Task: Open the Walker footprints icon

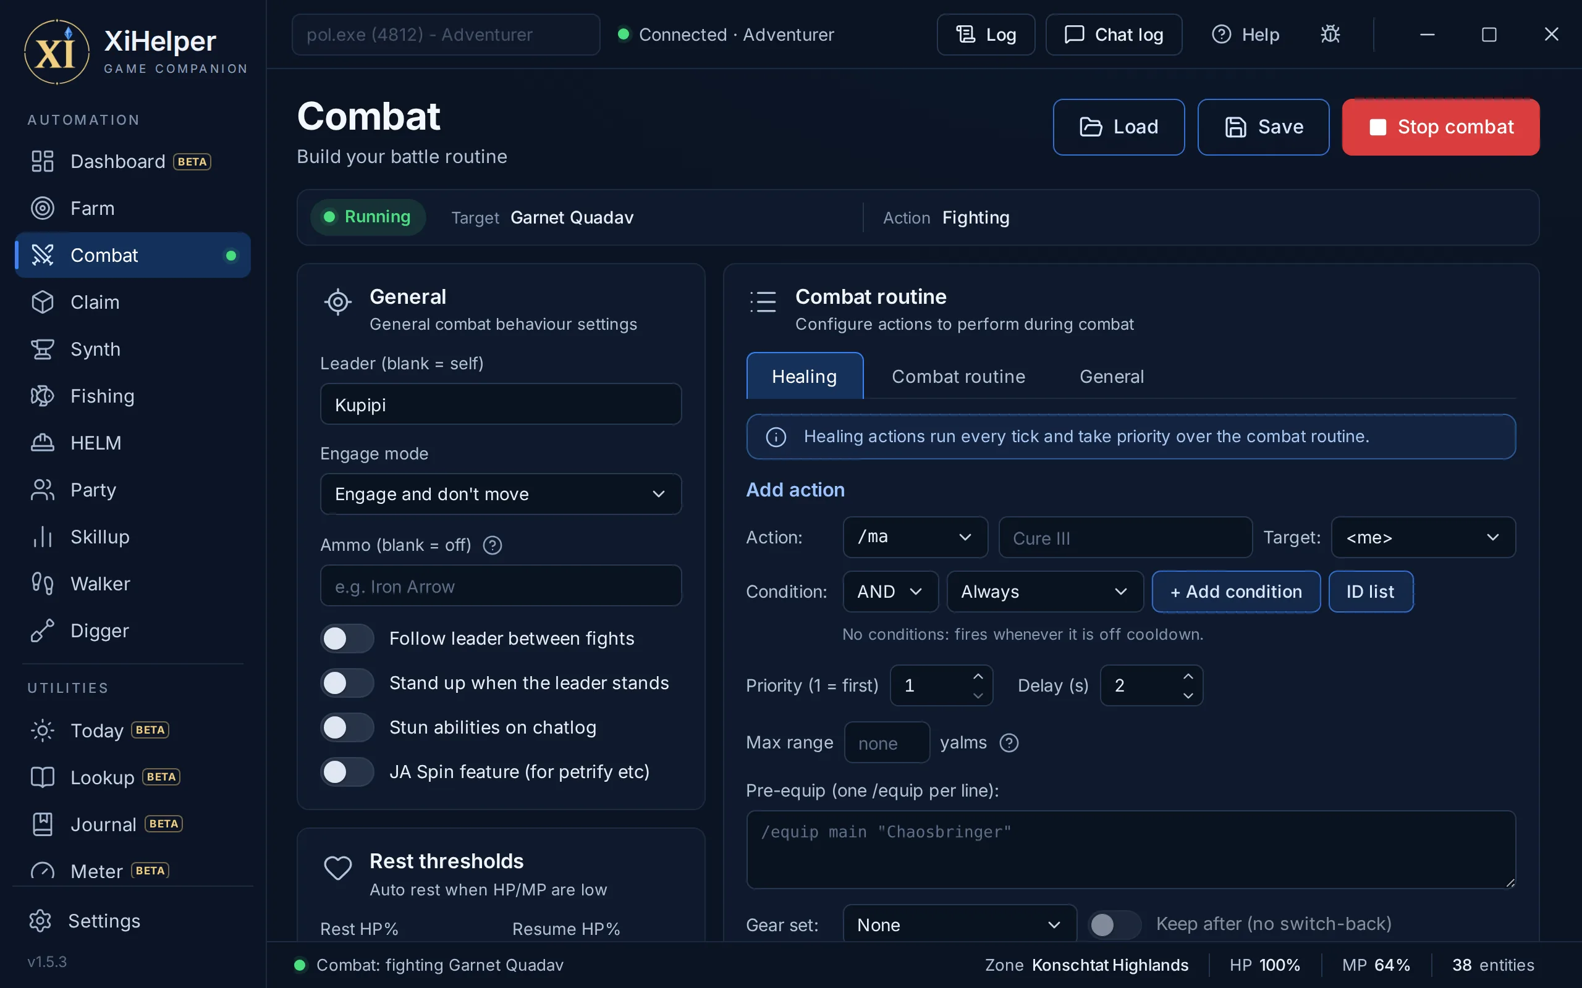Action: (43, 584)
